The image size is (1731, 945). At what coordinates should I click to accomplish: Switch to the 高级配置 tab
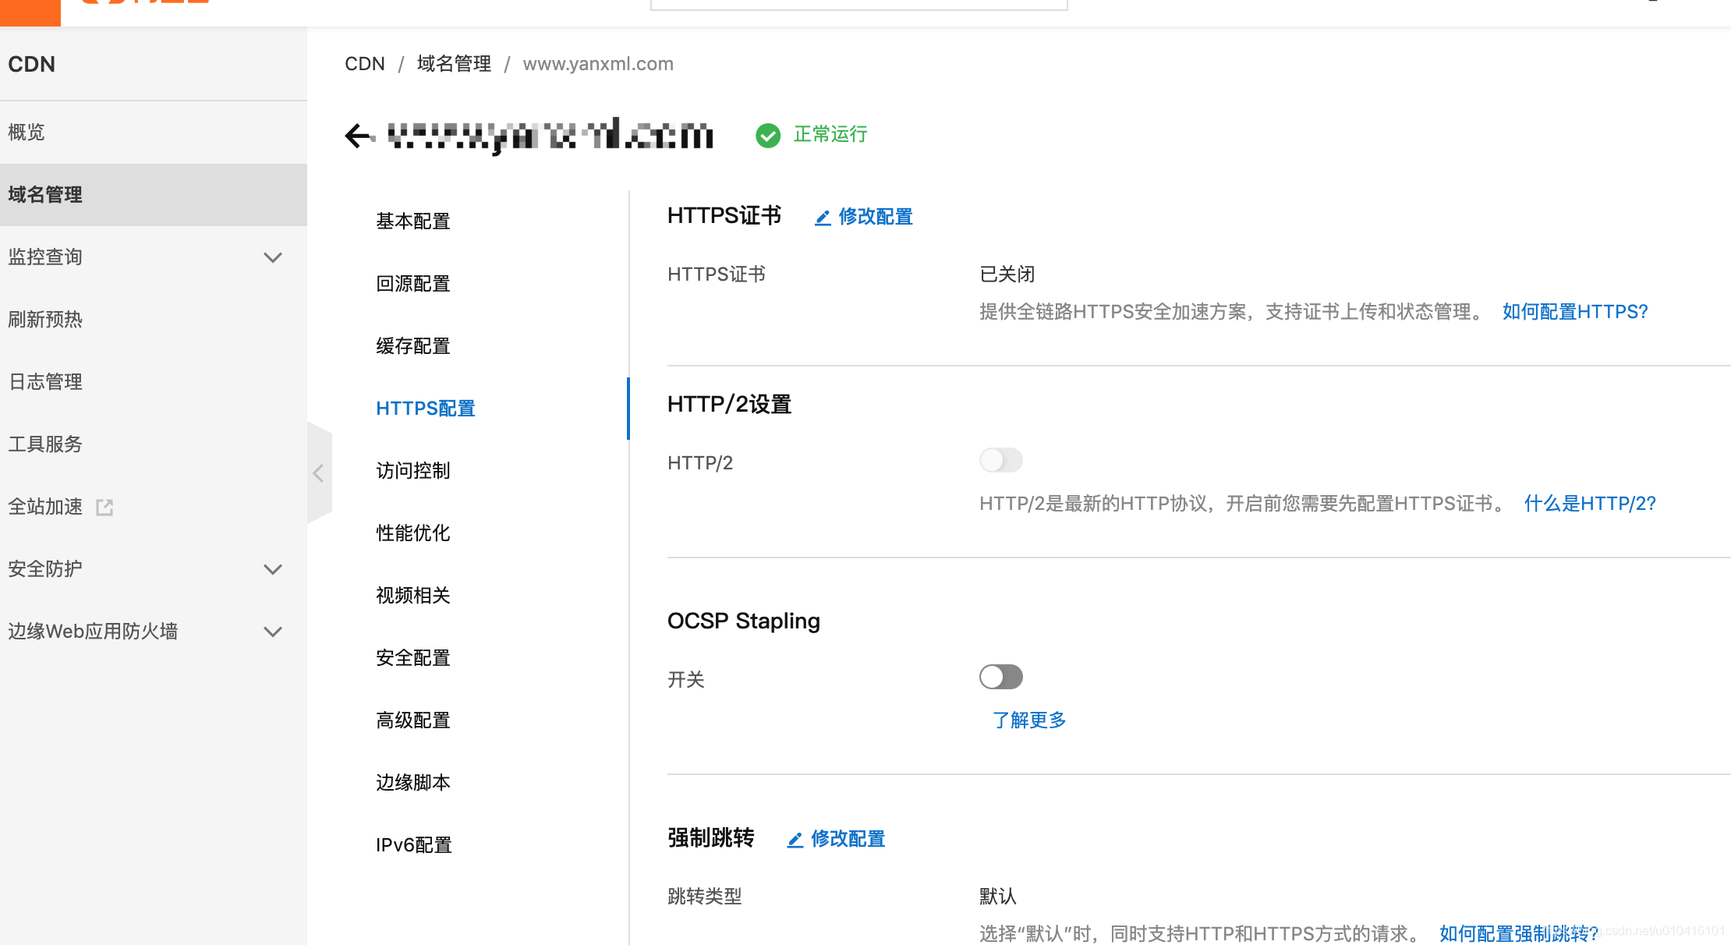click(x=413, y=720)
